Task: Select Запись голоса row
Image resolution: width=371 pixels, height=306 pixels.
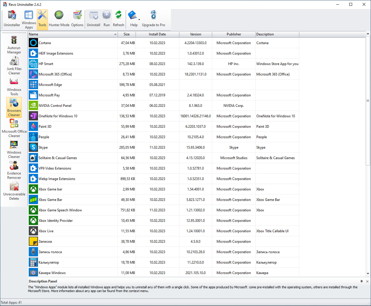Action: [164, 252]
